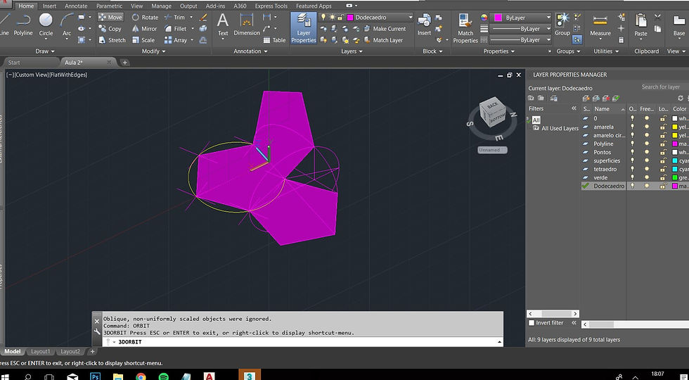
Task: Select the Measure utility tool
Action: pyautogui.click(x=600, y=25)
